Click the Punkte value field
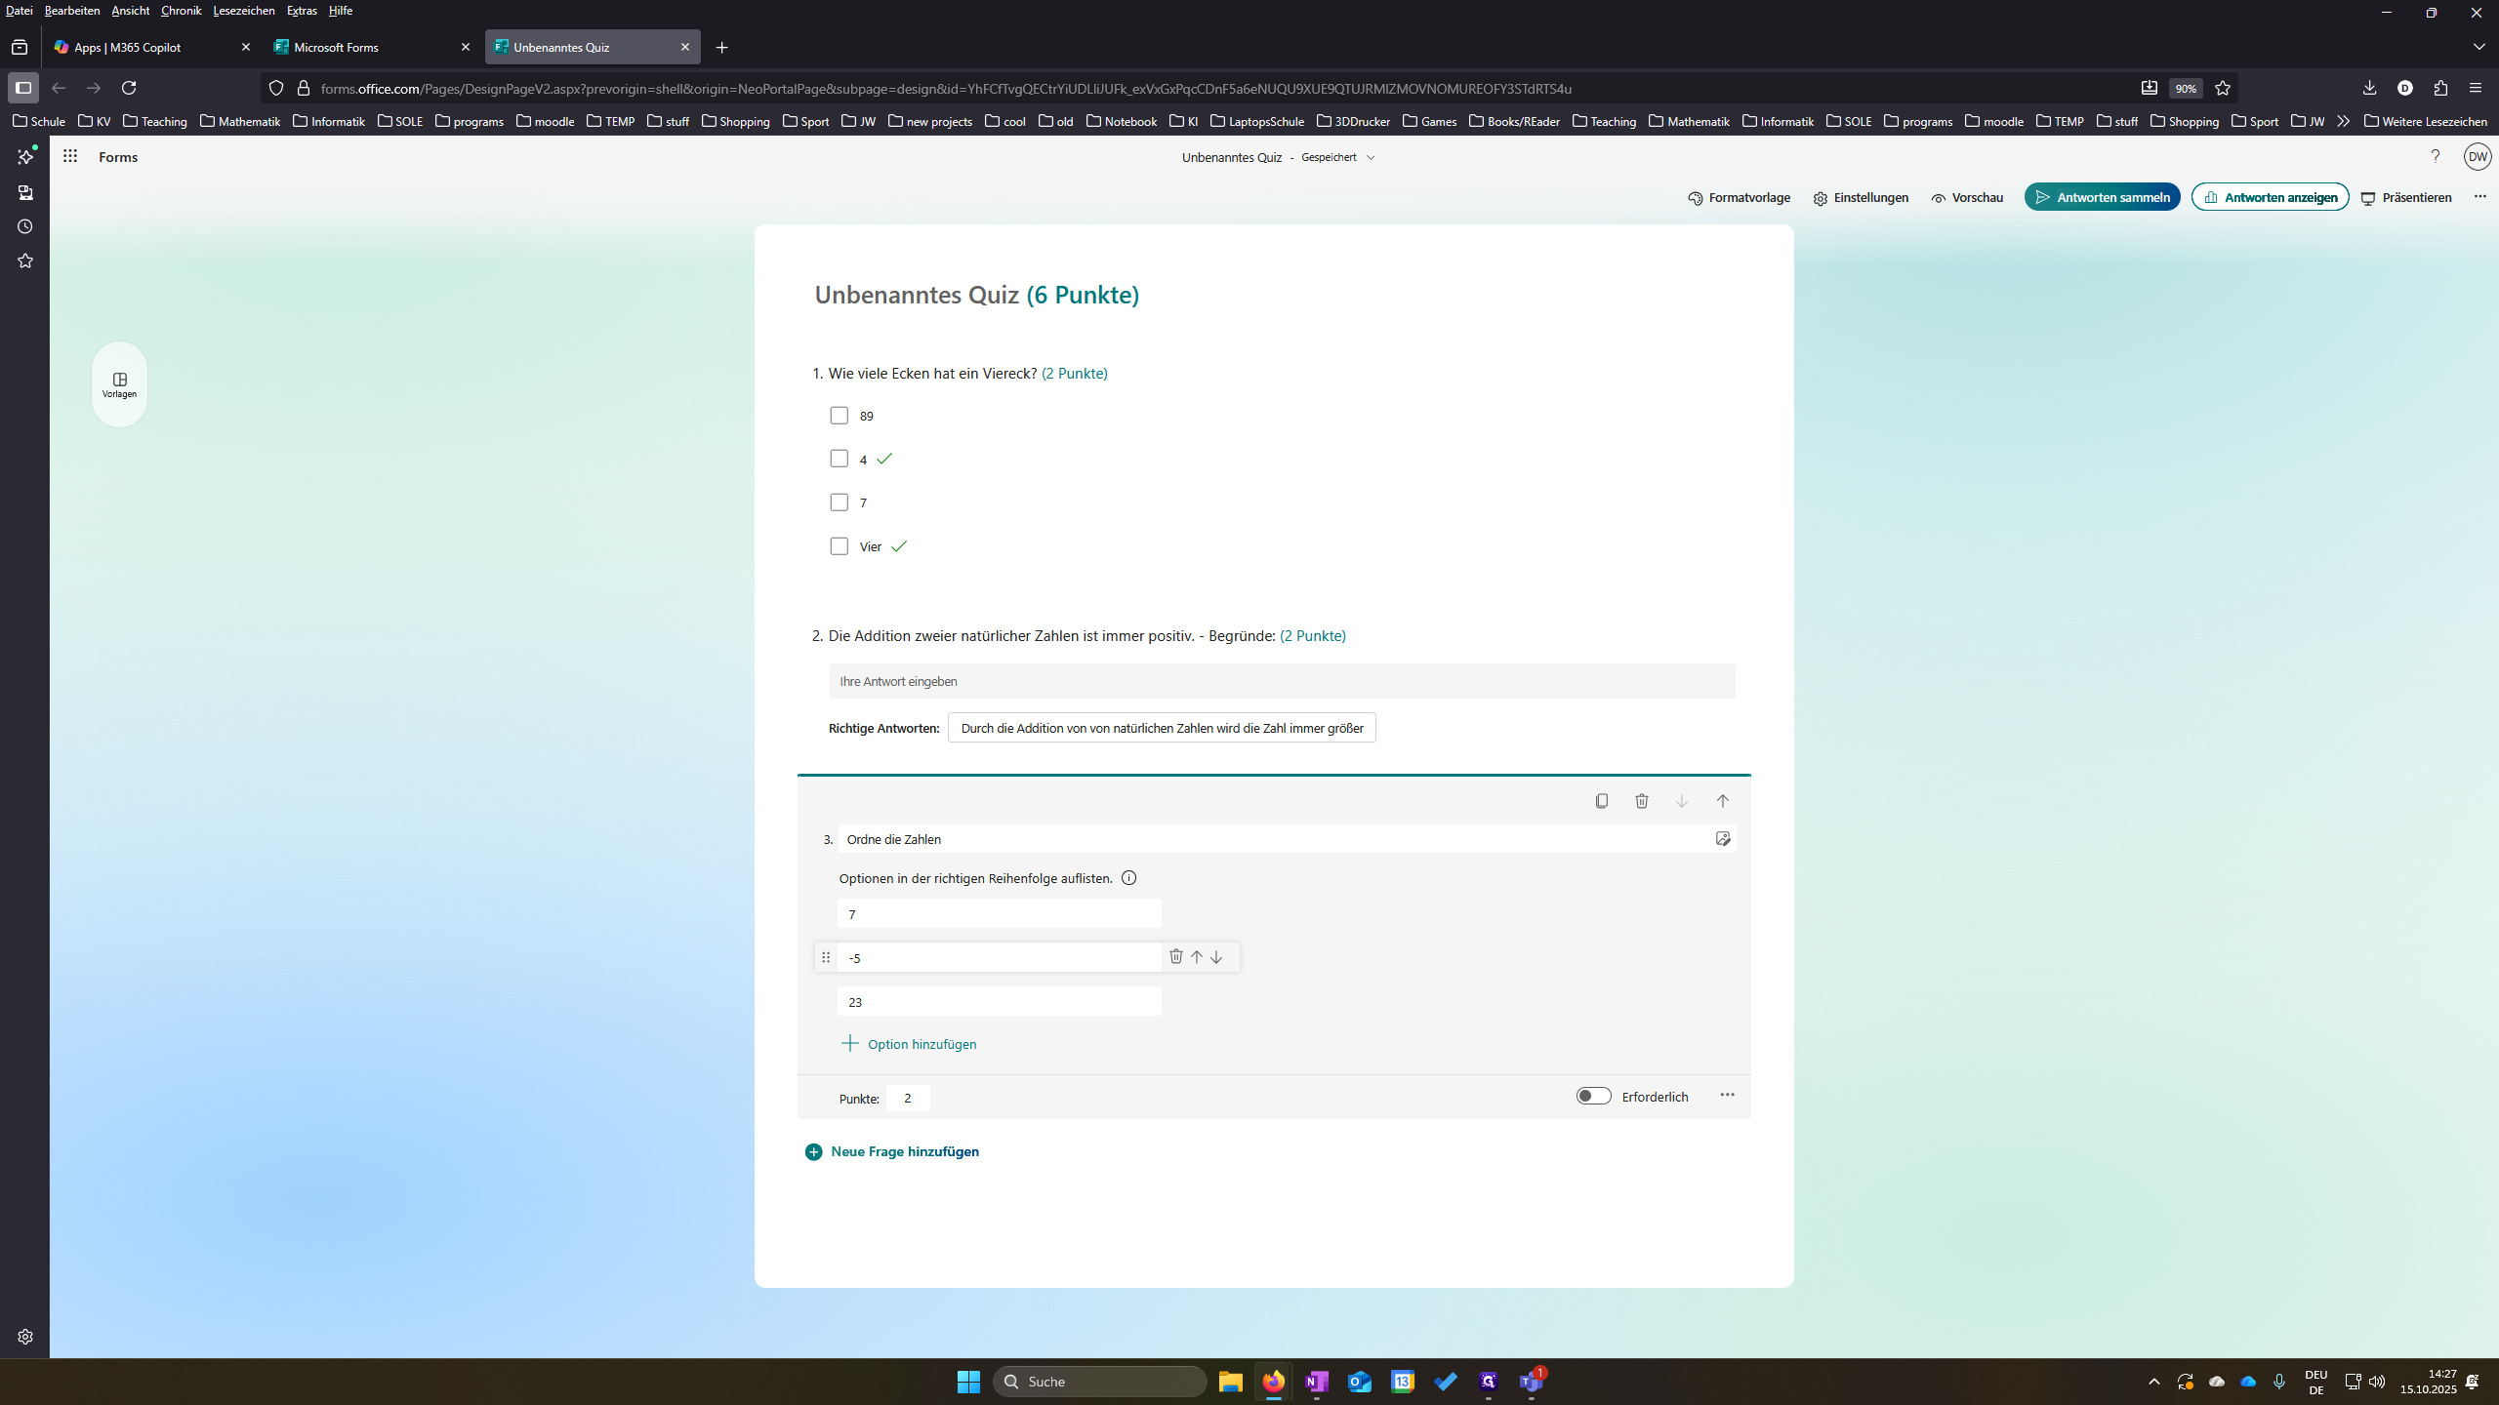Viewport: 2499px width, 1405px height. (908, 1099)
